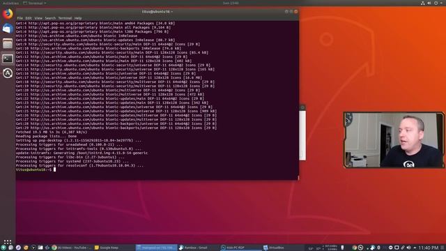Click the volume icon in the GNOME top bar
The height and width of the screenshot is (251, 446).
click(x=429, y=3)
